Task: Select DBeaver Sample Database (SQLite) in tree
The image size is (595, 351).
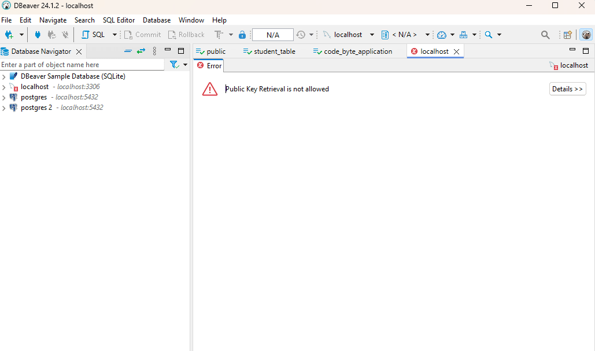Action: point(73,76)
